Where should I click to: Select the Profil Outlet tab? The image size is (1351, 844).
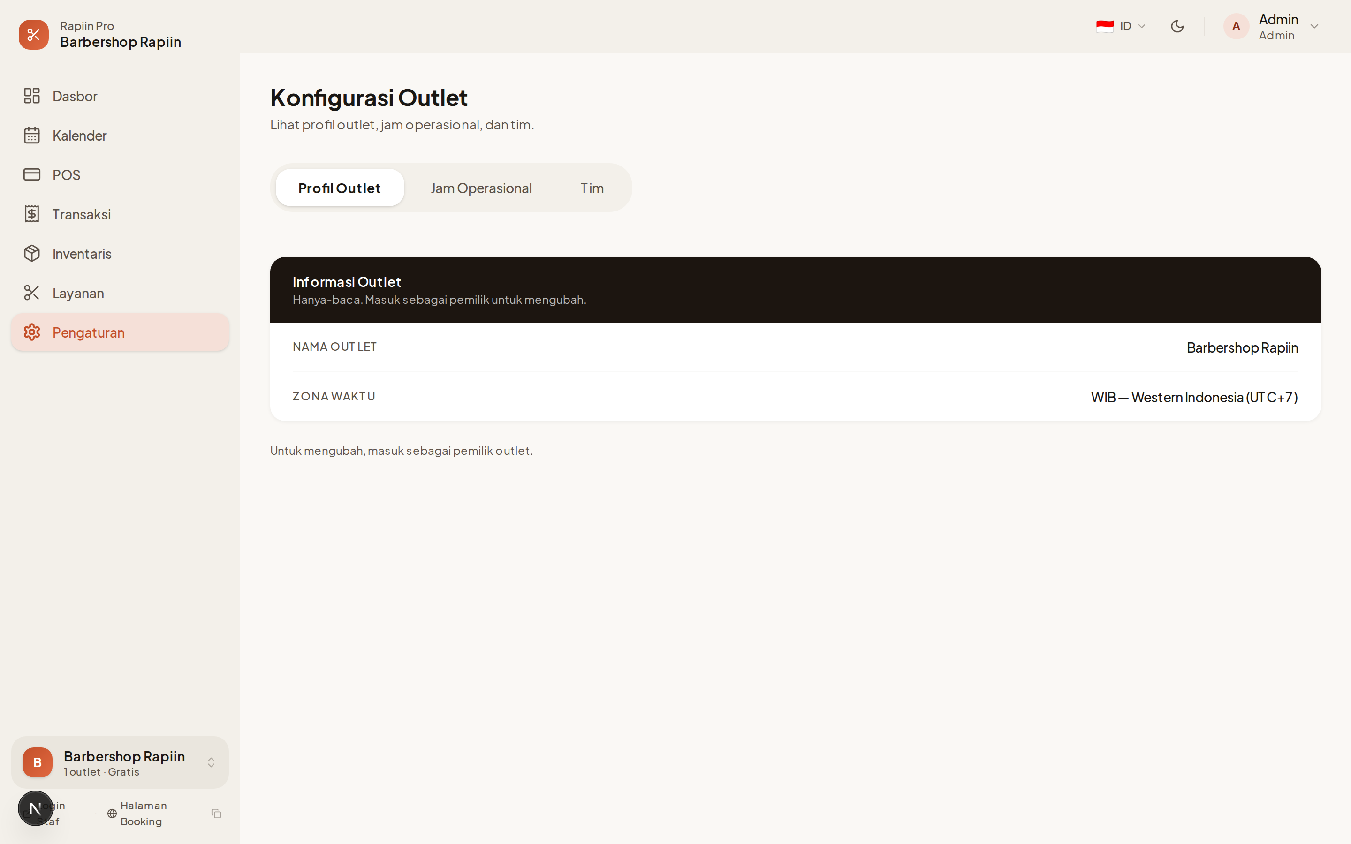pos(340,188)
